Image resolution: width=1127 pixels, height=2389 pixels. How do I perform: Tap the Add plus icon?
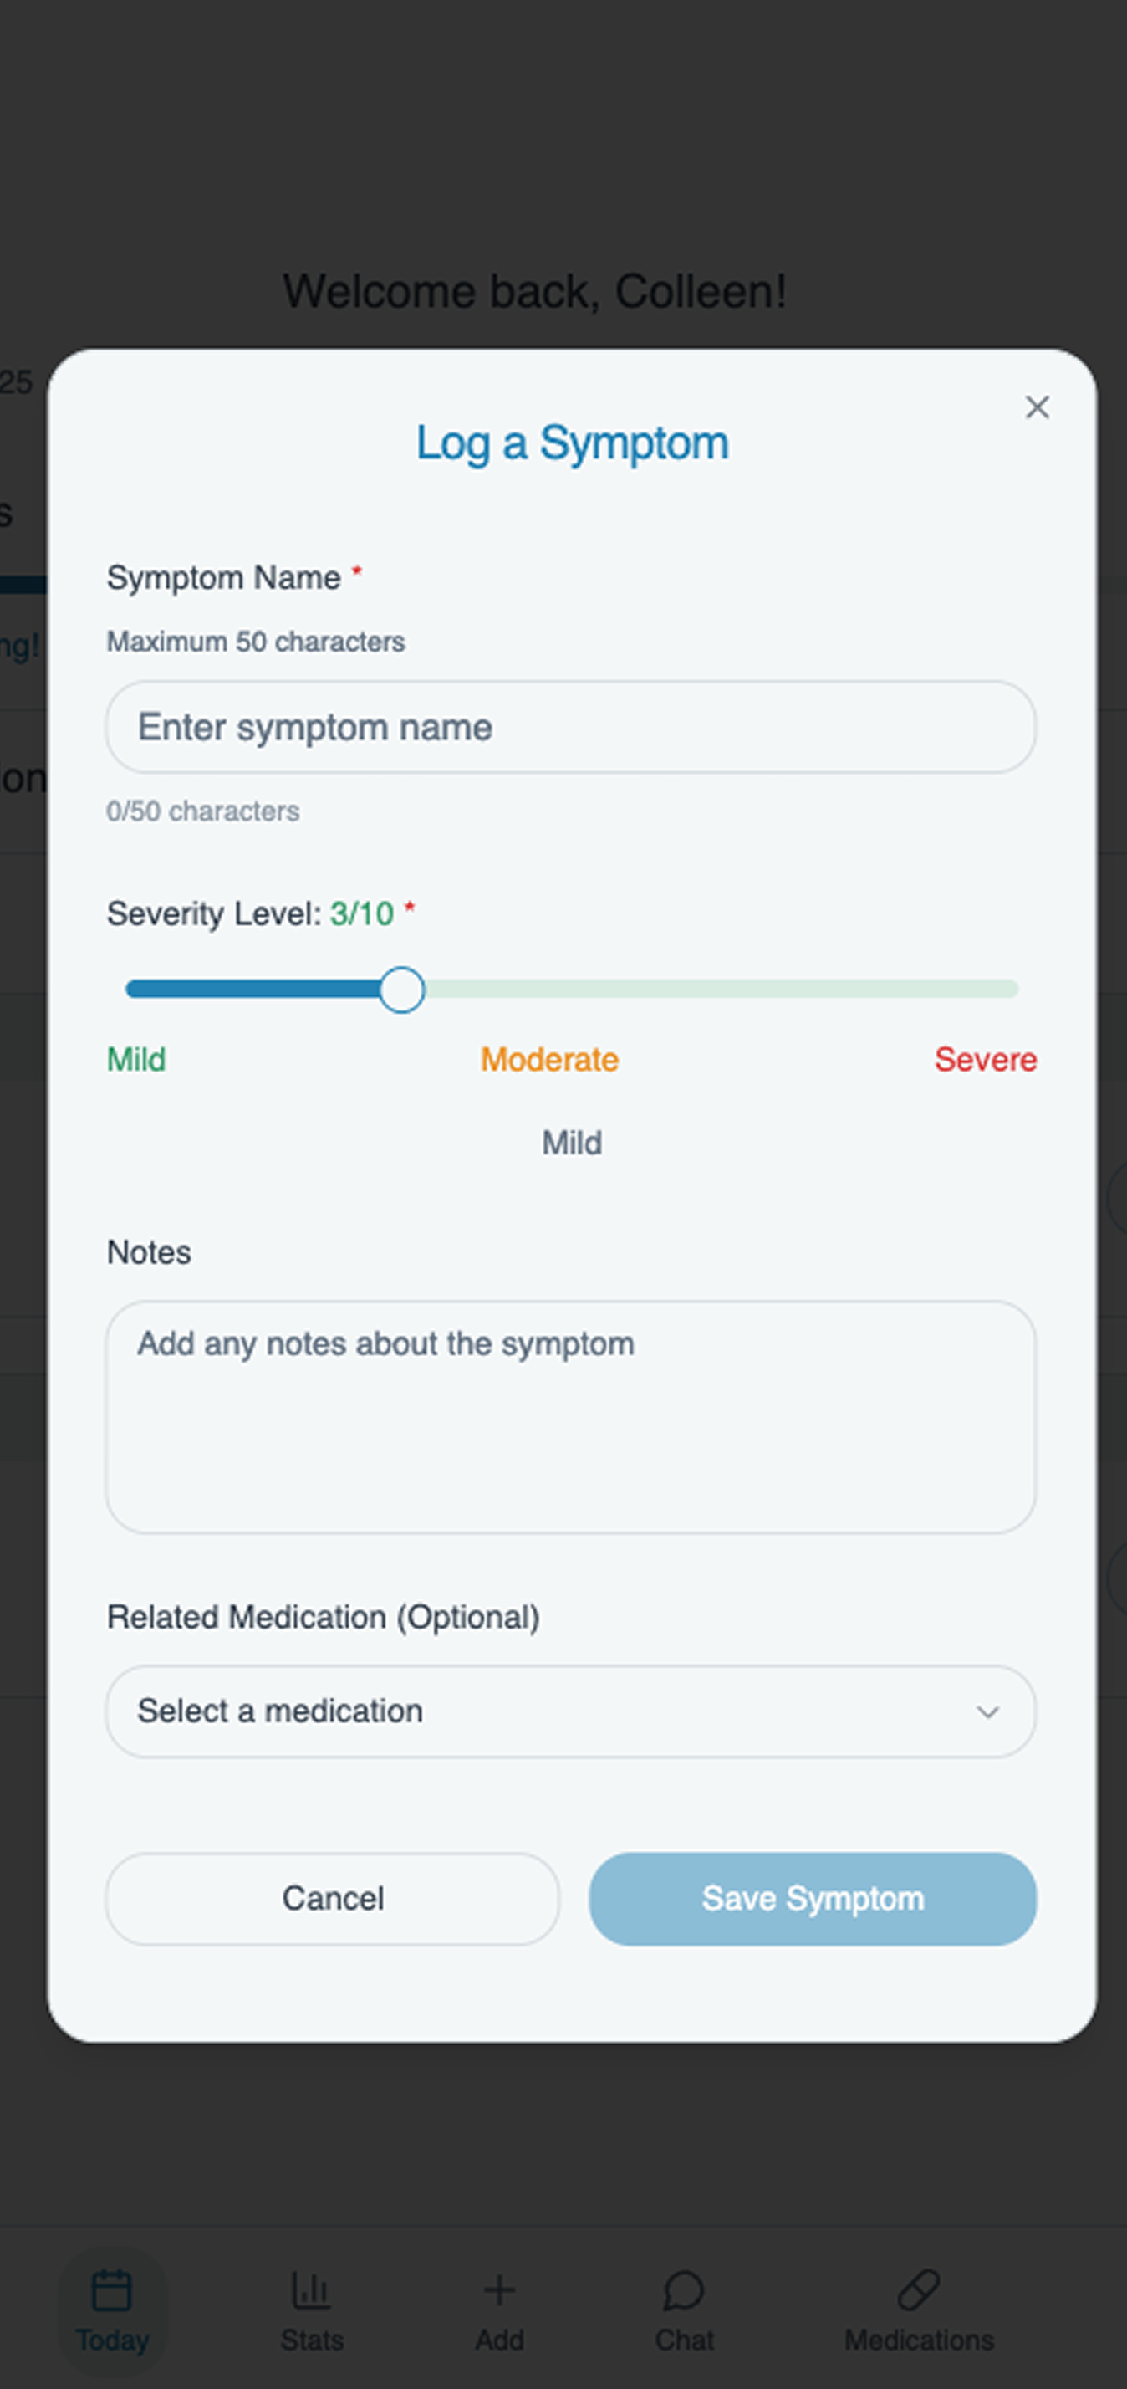[498, 2289]
